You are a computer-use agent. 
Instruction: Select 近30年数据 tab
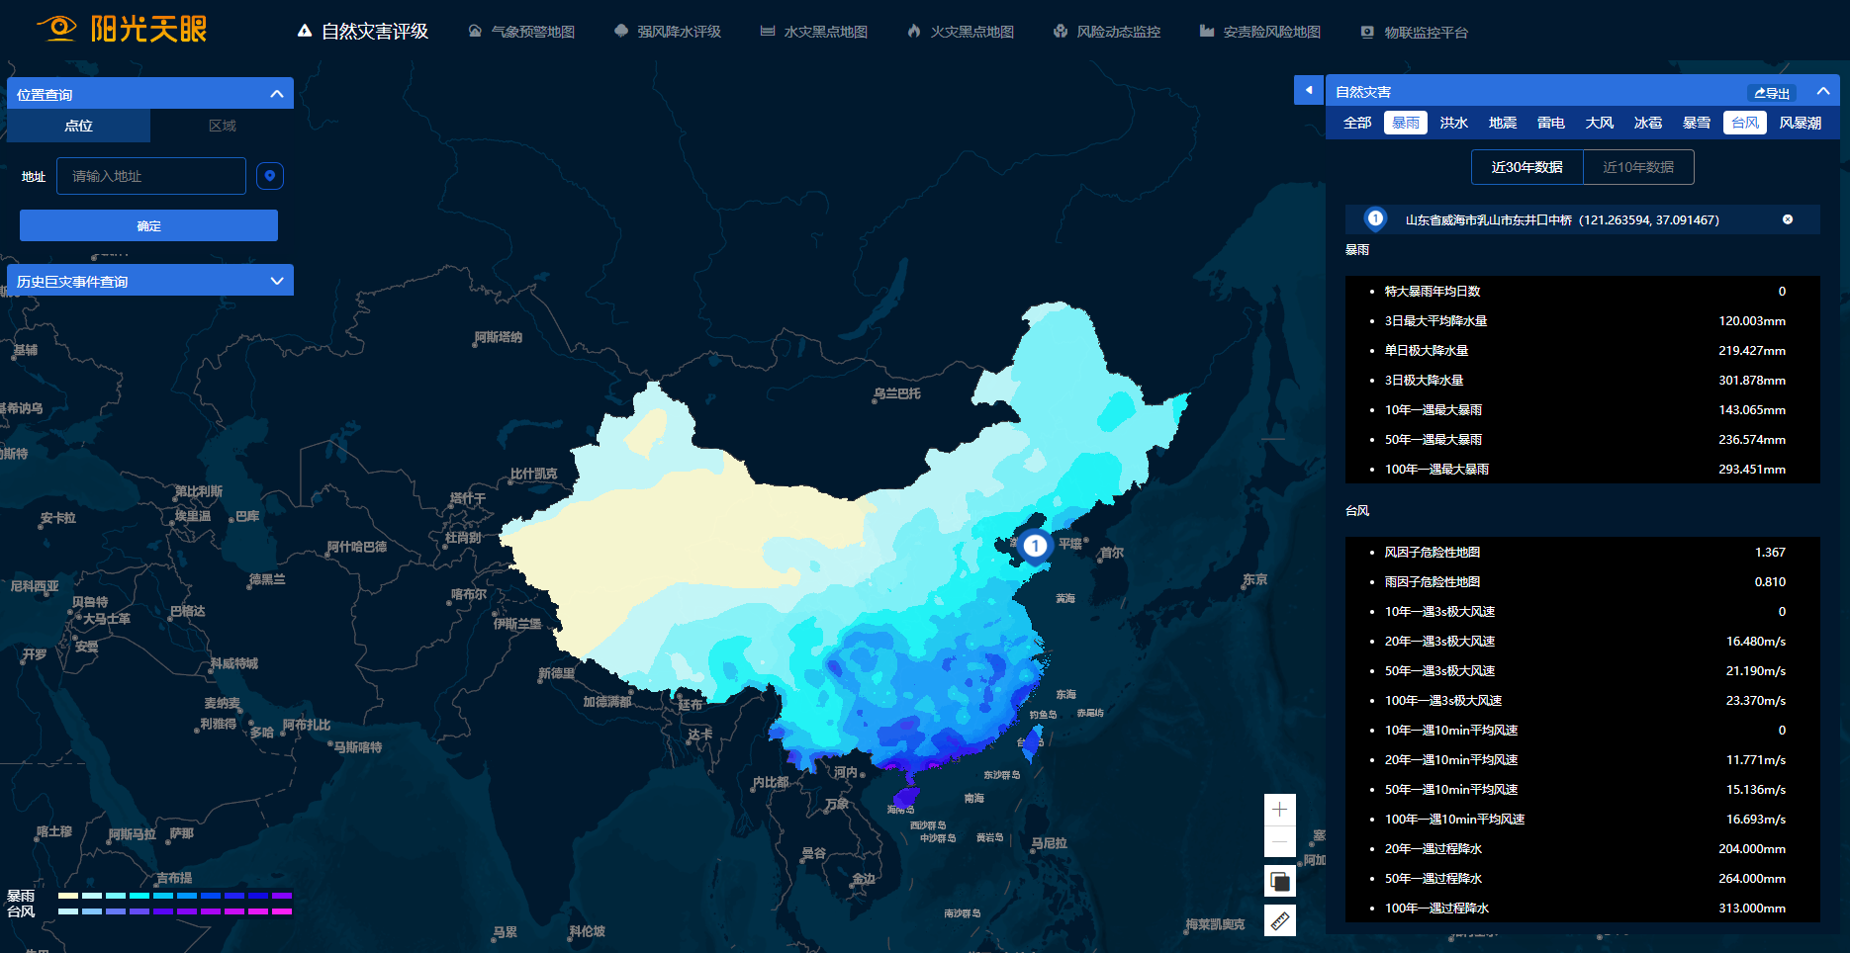[1527, 167]
